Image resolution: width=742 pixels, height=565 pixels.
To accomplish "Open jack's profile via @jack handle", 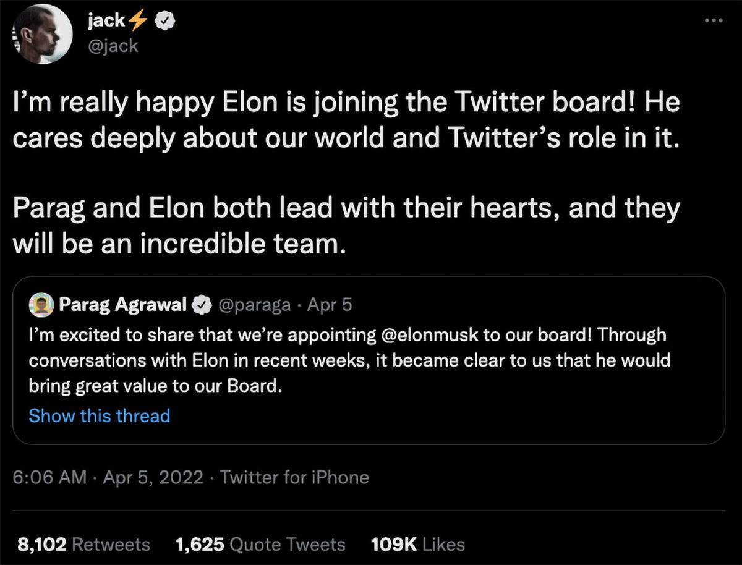I will [x=111, y=46].
